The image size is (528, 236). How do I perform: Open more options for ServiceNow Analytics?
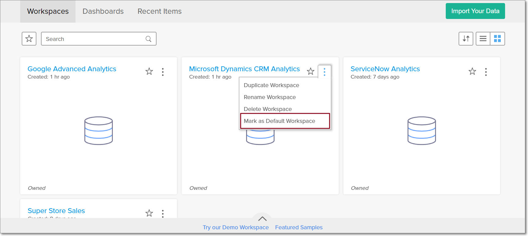click(486, 72)
